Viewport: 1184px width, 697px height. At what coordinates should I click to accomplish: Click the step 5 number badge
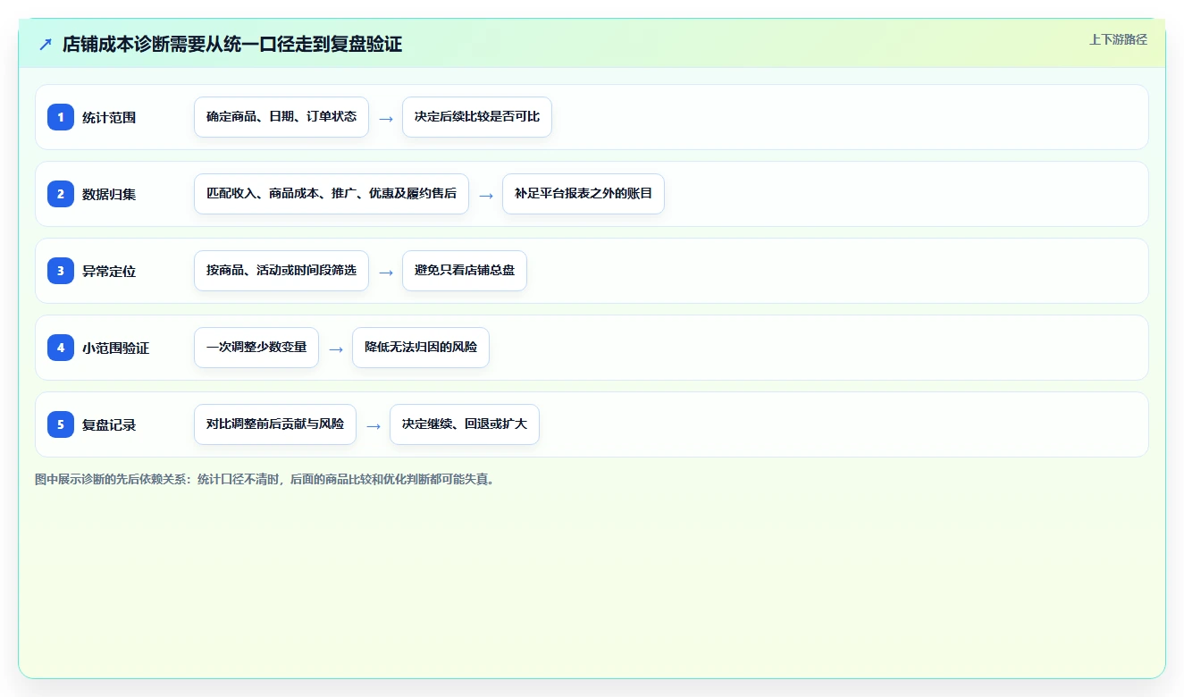click(61, 424)
